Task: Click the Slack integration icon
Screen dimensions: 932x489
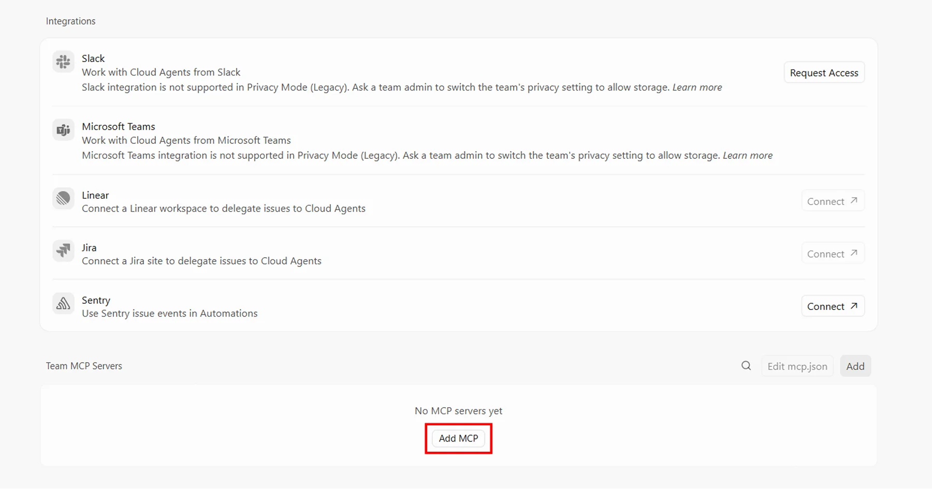Action: [x=63, y=62]
